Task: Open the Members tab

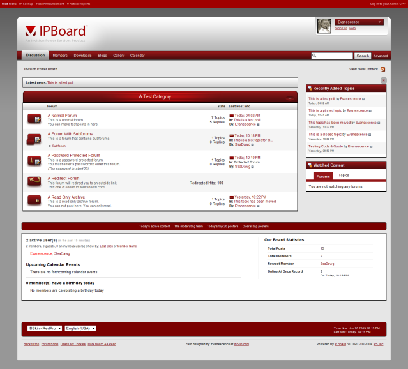Action: click(x=60, y=56)
